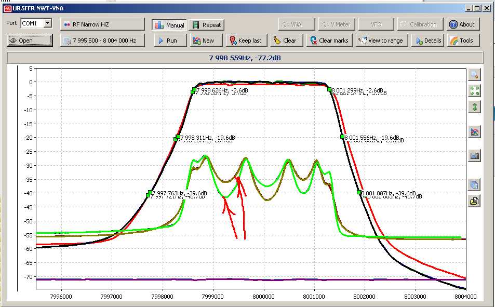The image size is (495, 307).
Task: Click the magnifier zoom icon beside the graph
Action: coord(474,75)
